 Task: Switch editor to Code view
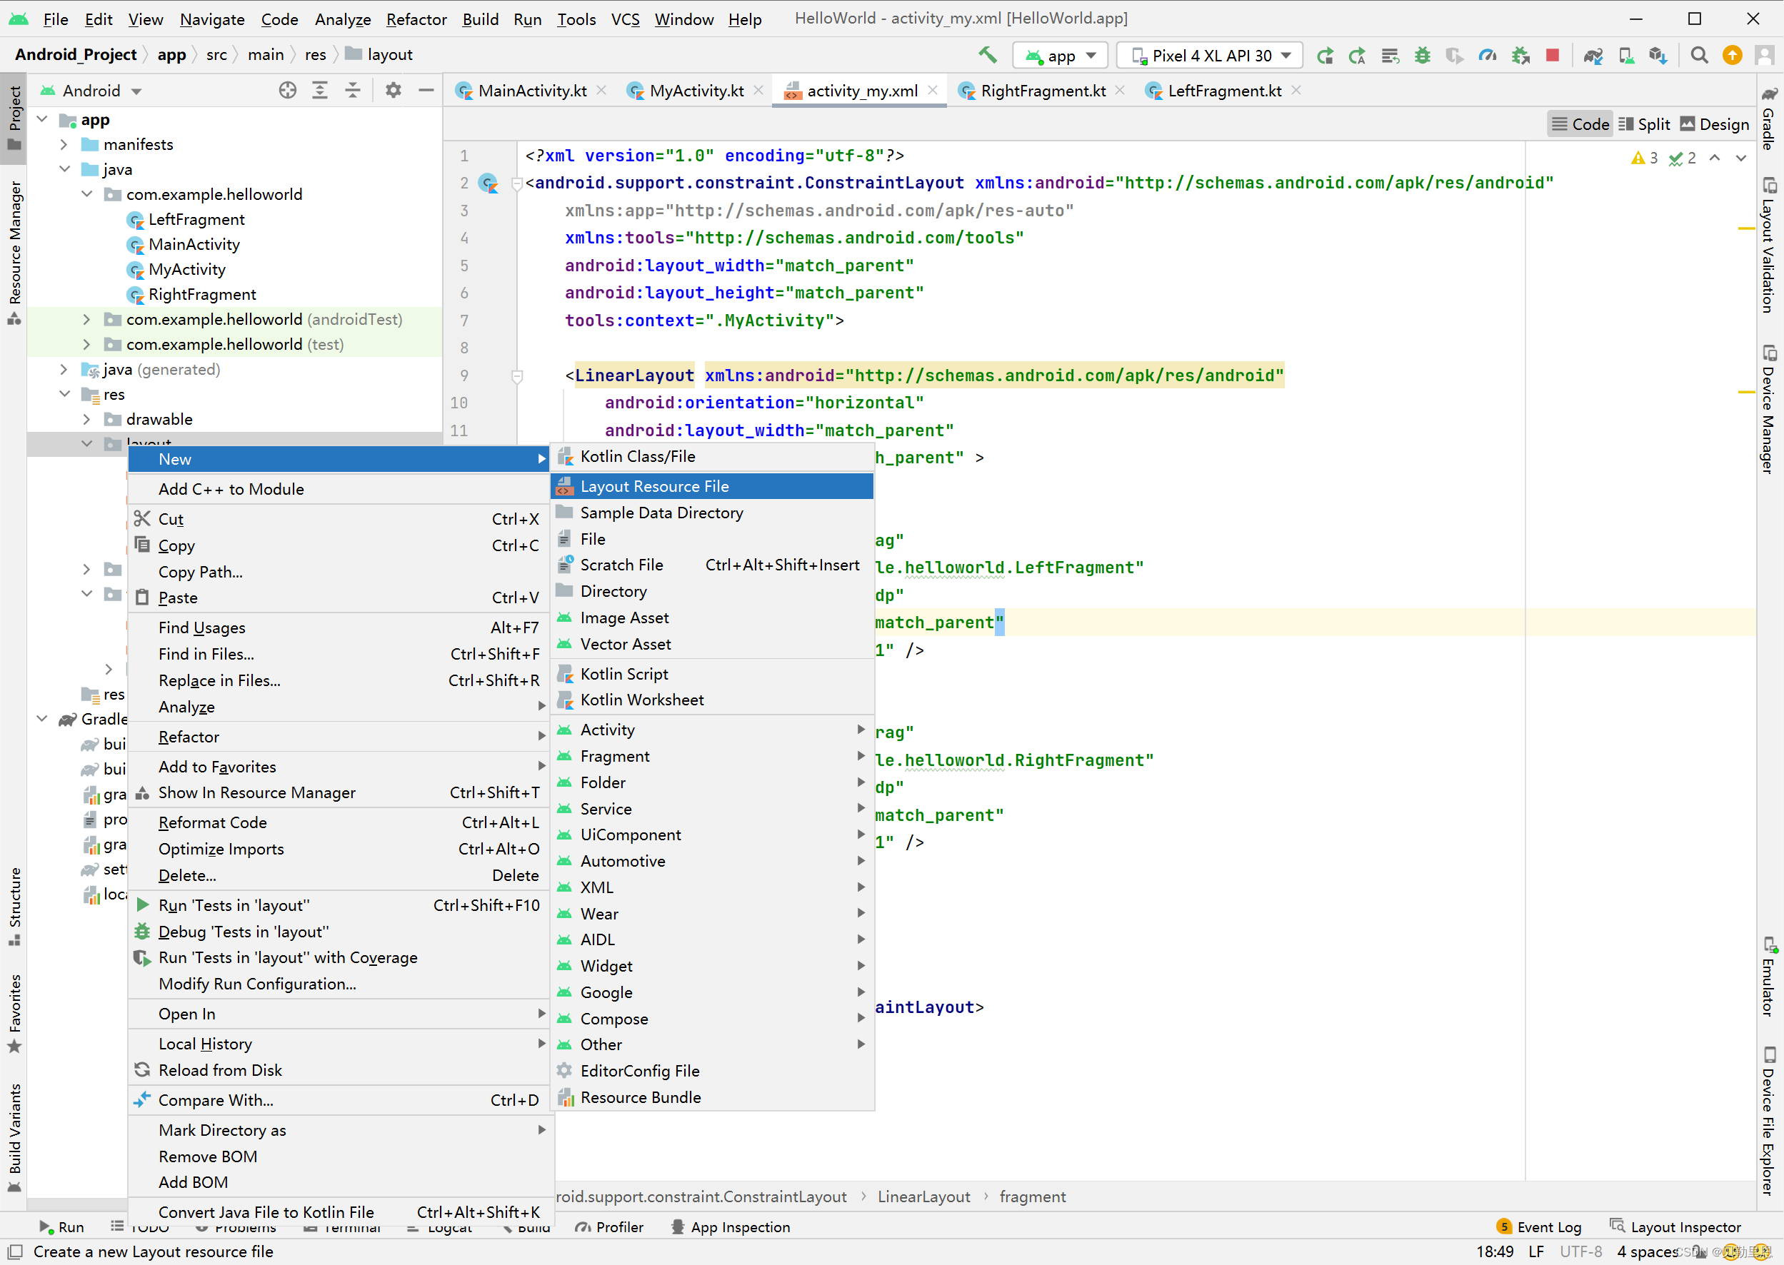[x=1580, y=125]
